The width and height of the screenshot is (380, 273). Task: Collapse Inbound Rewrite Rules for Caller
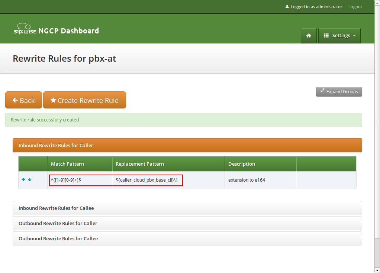click(x=187, y=145)
